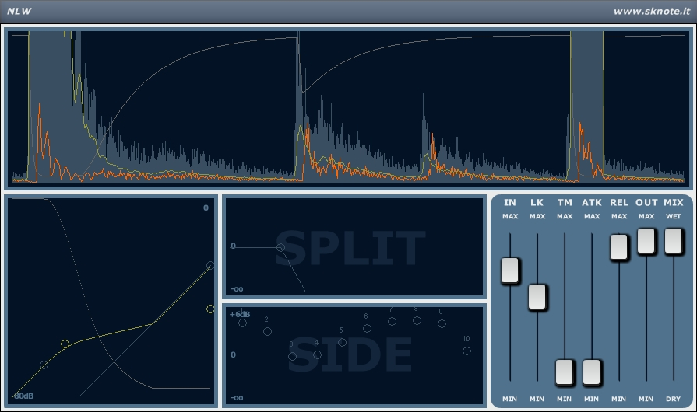
Task: Click the MAX label above REL fader
Action: (x=619, y=216)
